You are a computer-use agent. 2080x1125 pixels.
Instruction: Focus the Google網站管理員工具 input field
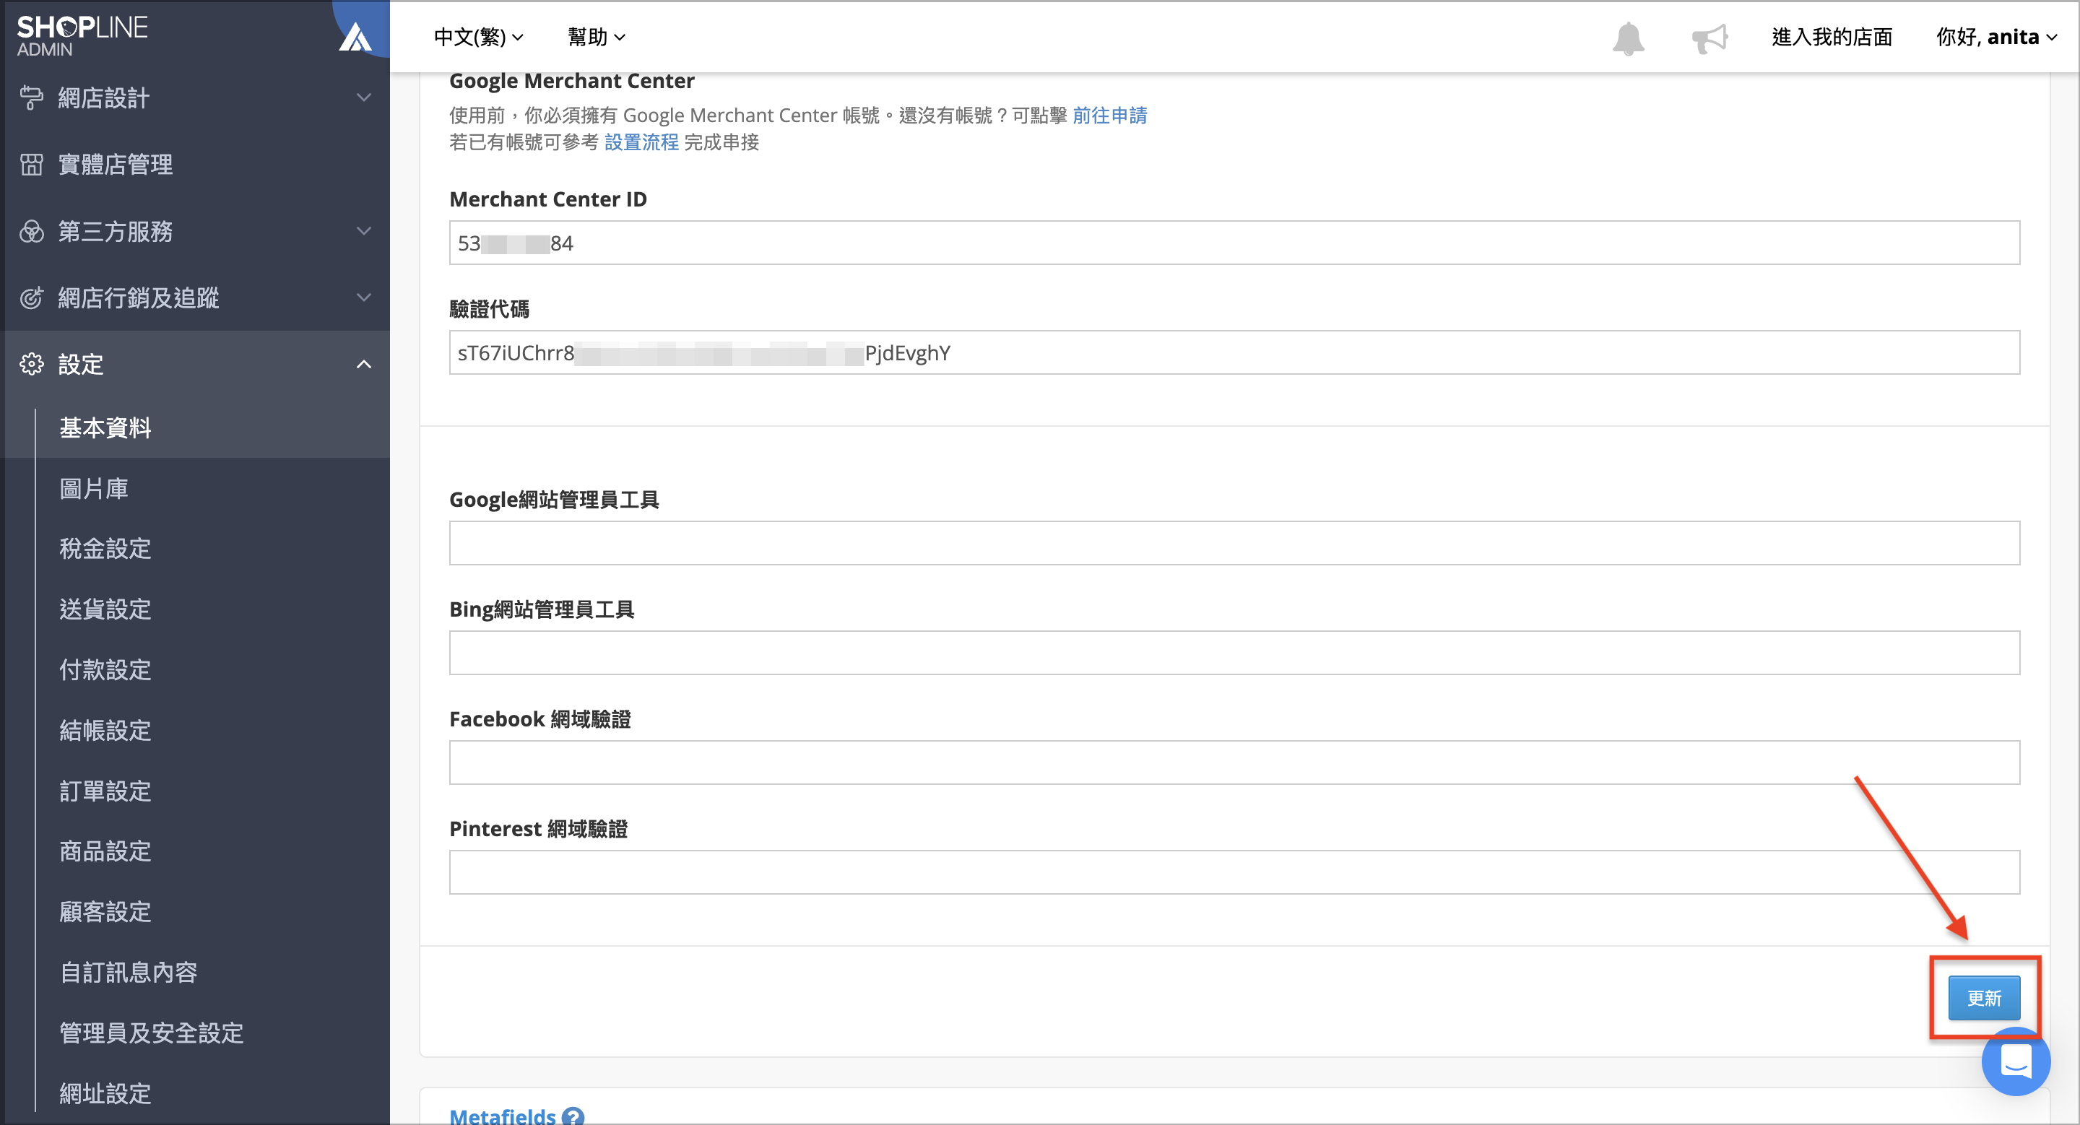pyautogui.click(x=1234, y=543)
